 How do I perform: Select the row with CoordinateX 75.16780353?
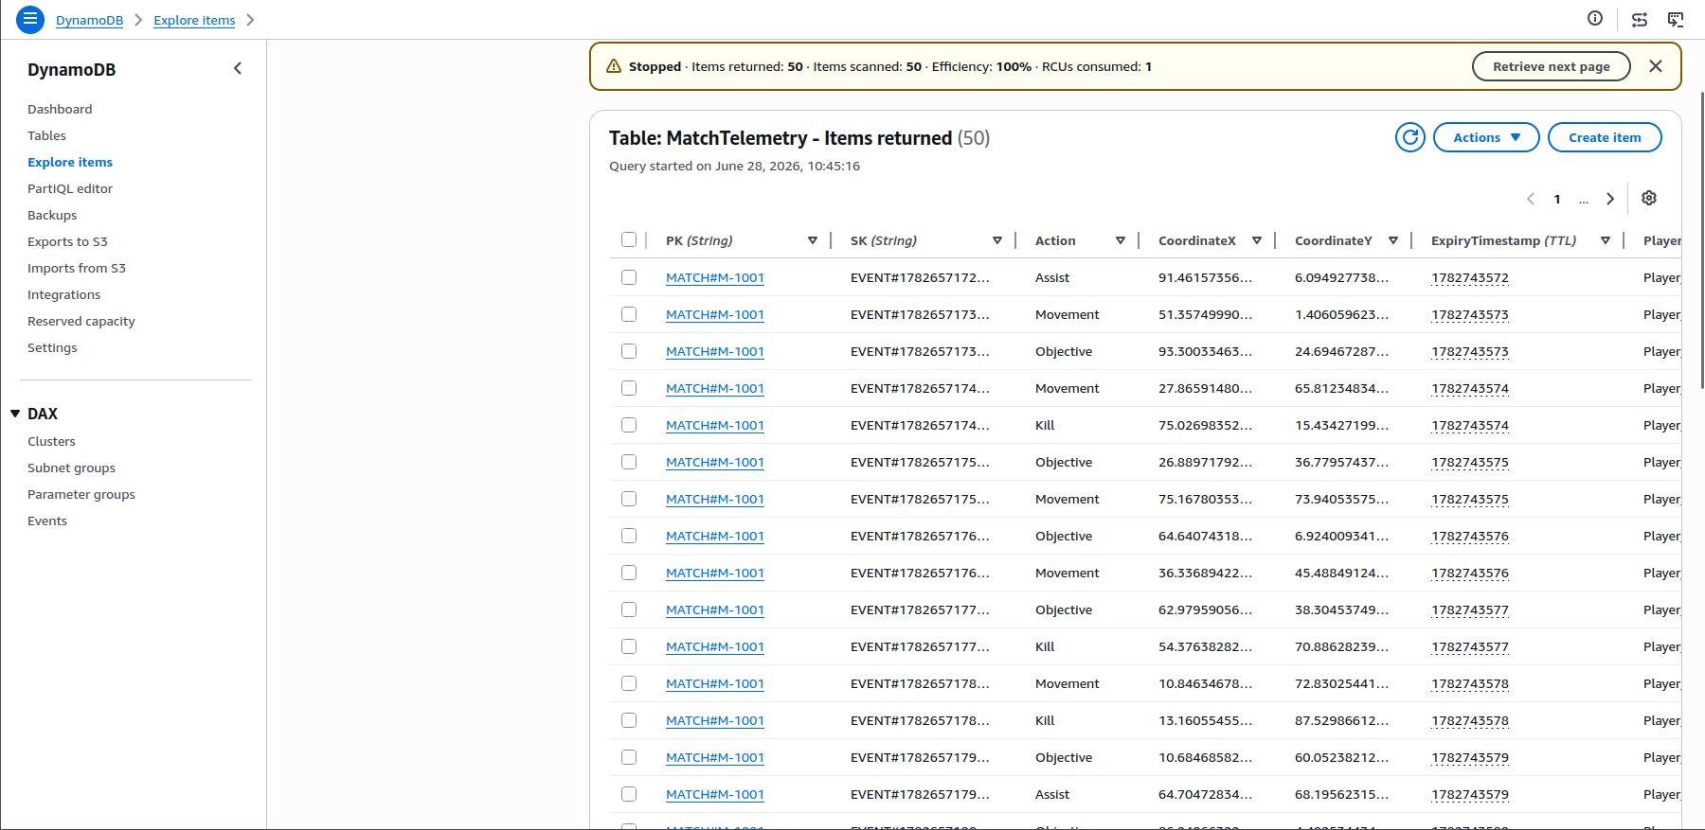pyautogui.click(x=629, y=499)
